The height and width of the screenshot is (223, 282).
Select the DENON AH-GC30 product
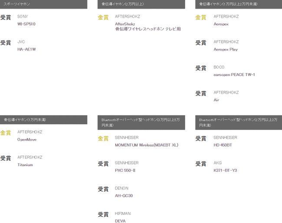(x=124, y=196)
